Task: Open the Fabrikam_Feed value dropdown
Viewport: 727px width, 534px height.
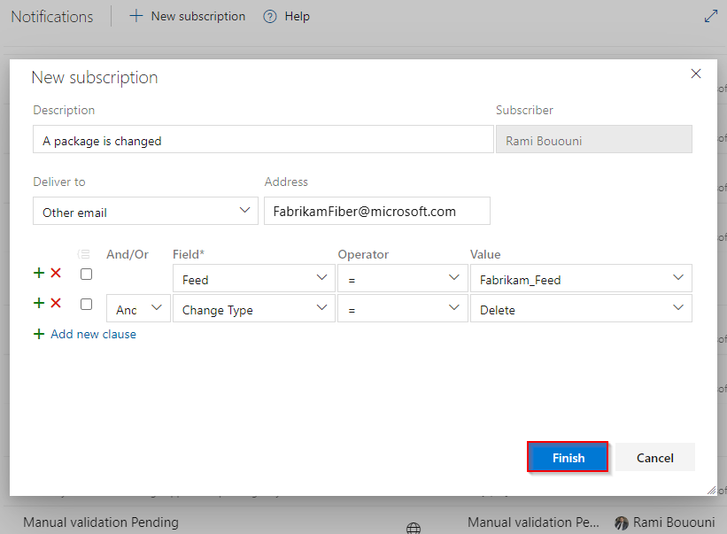Action: pyautogui.click(x=581, y=277)
